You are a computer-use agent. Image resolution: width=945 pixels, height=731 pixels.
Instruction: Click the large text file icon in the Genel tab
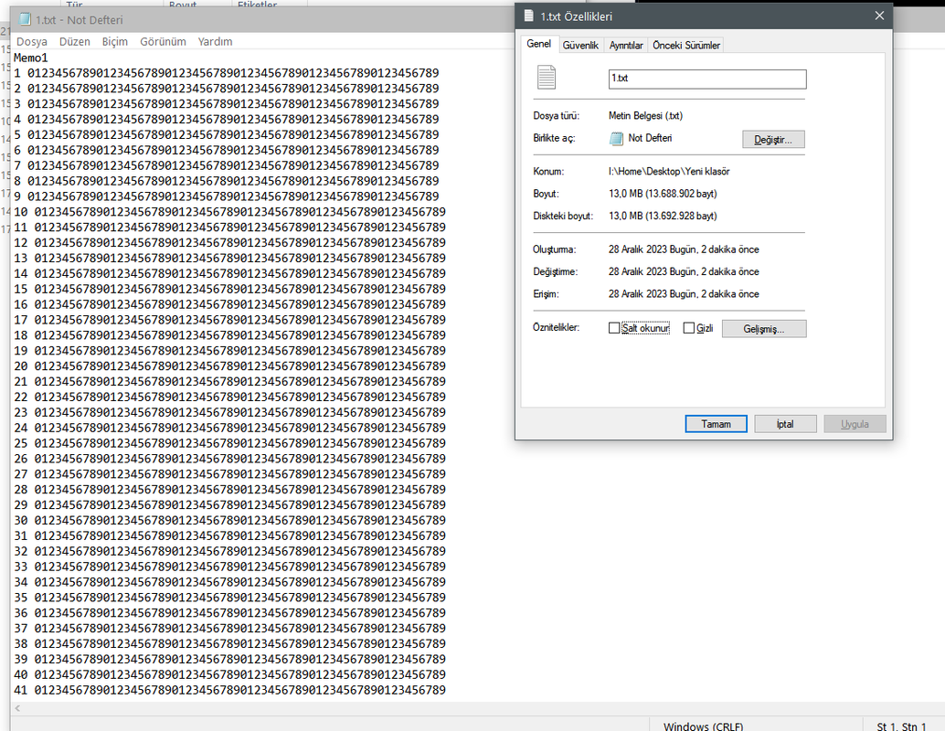(546, 77)
